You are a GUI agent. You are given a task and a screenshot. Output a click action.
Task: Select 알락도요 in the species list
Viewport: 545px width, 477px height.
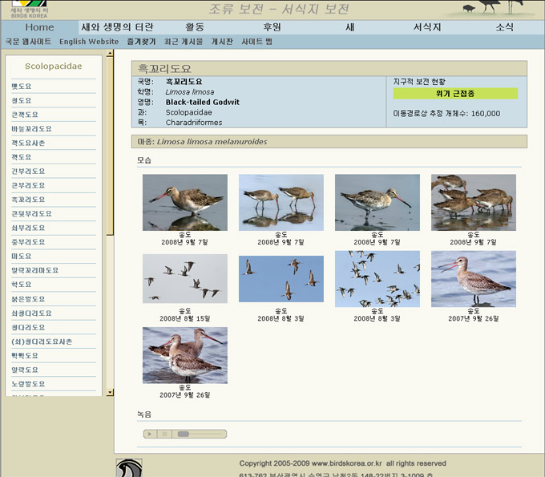(x=25, y=370)
